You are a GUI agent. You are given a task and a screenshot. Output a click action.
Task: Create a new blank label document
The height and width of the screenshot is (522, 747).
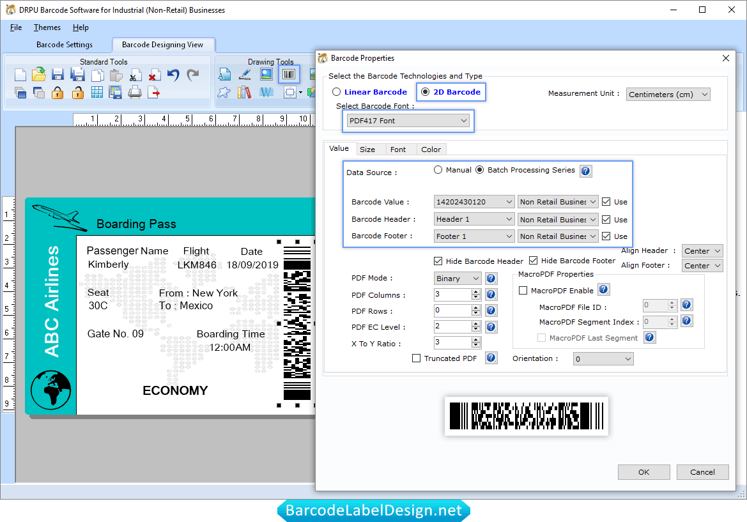tap(20, 75)
